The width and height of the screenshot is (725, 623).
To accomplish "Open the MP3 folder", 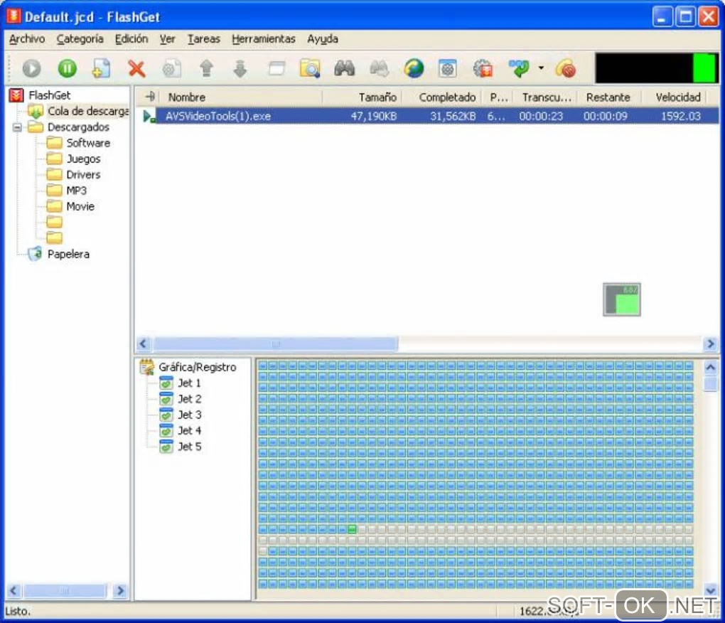I will [76, 191].
